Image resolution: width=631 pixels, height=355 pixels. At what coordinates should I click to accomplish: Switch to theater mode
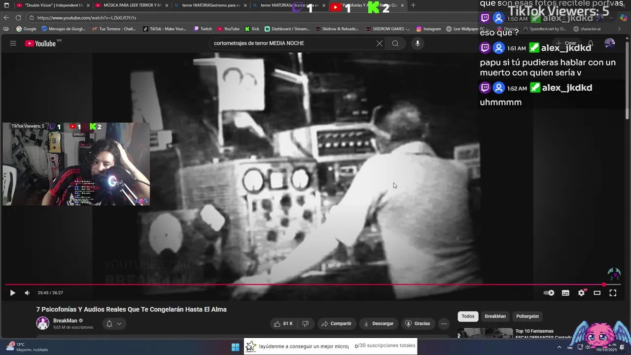597,293
